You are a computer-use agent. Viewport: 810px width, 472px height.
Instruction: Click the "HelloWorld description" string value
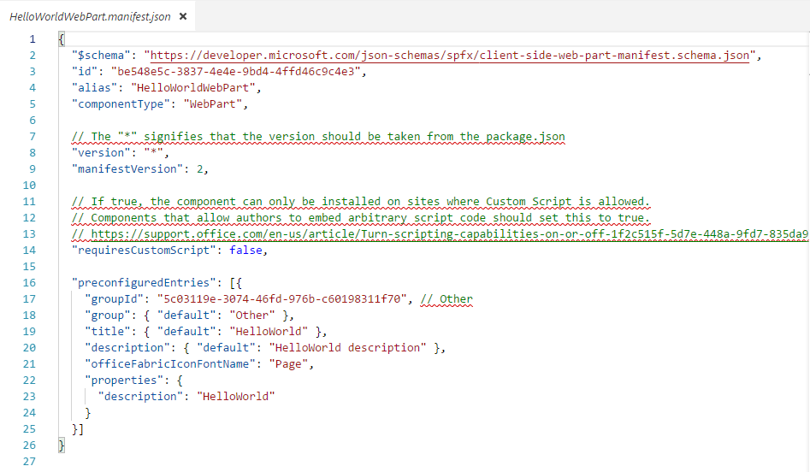(x=347, y=348)
